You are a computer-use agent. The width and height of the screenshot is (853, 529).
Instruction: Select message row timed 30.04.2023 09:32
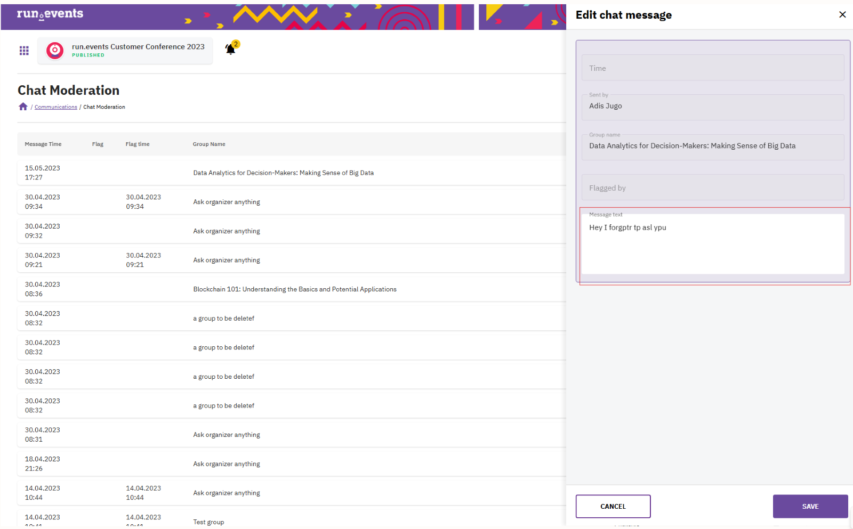coord(292,231)
